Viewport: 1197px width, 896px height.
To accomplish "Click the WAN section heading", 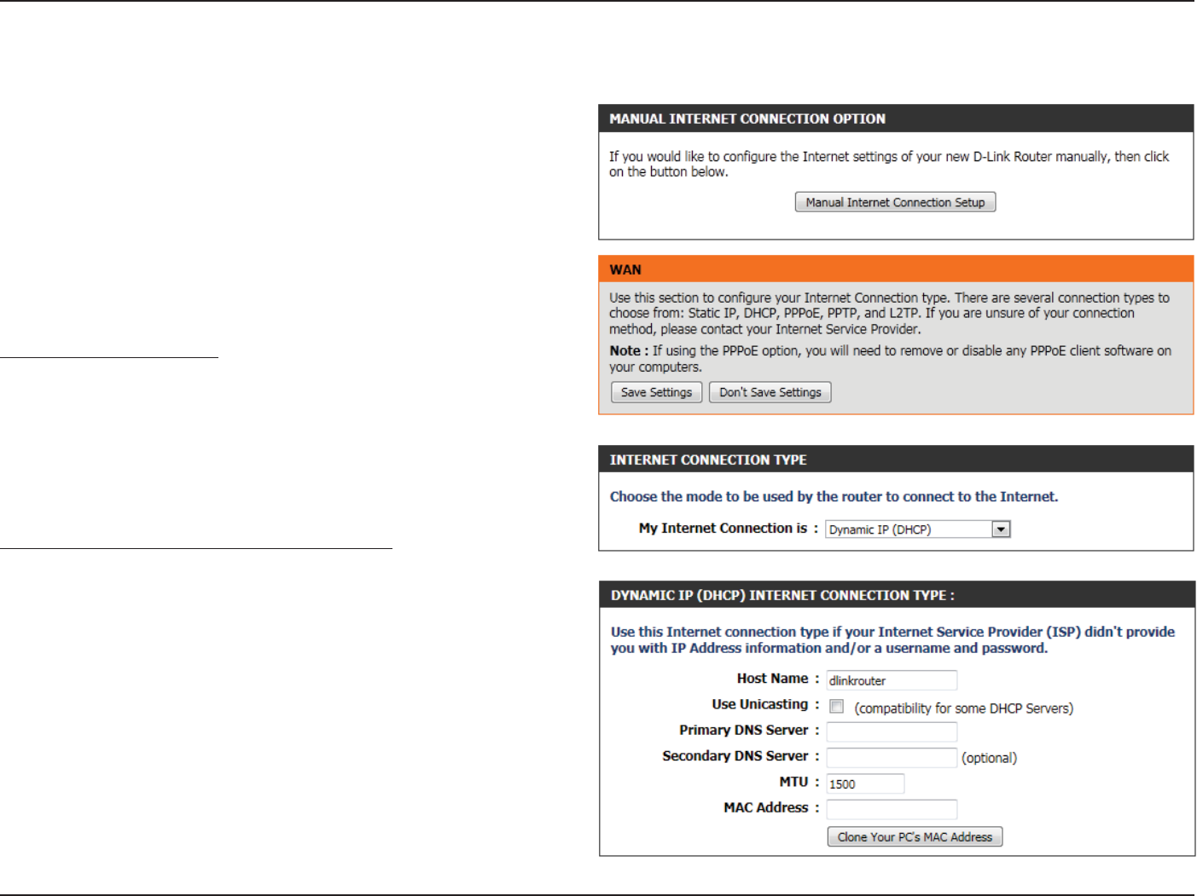I will 625,269.
